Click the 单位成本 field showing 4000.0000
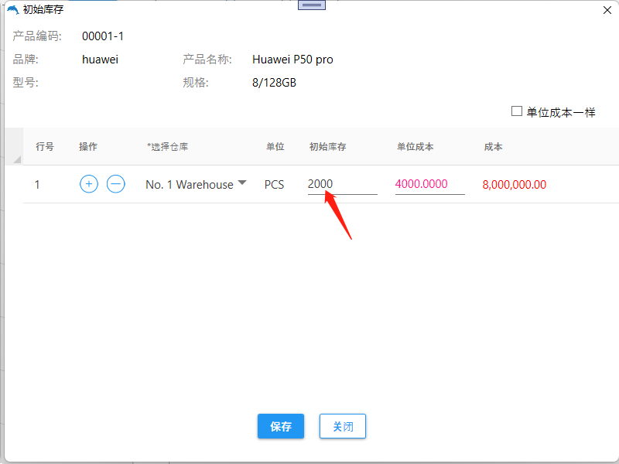The width and height of the screenshot is (619, 464). point(429,184)
